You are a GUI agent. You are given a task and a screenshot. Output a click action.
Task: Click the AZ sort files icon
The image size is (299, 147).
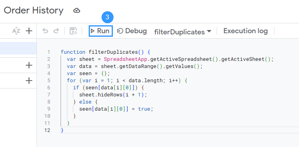[16, 31]
